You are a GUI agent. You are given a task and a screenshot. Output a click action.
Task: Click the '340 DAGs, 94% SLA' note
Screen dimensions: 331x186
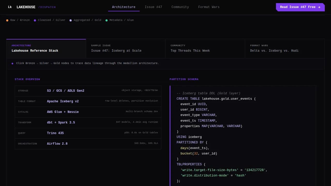tap(146, 143)
